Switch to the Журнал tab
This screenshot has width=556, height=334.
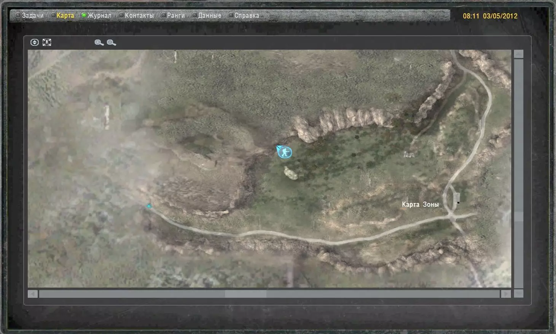tap(97, 16)
